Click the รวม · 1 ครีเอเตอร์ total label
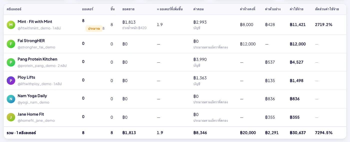The height and width of the screenshot is (142, 350). coord(21,133)
